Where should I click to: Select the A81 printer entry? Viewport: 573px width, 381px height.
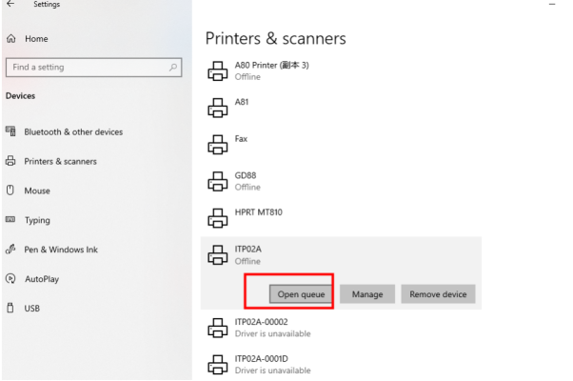click(341, 108)
